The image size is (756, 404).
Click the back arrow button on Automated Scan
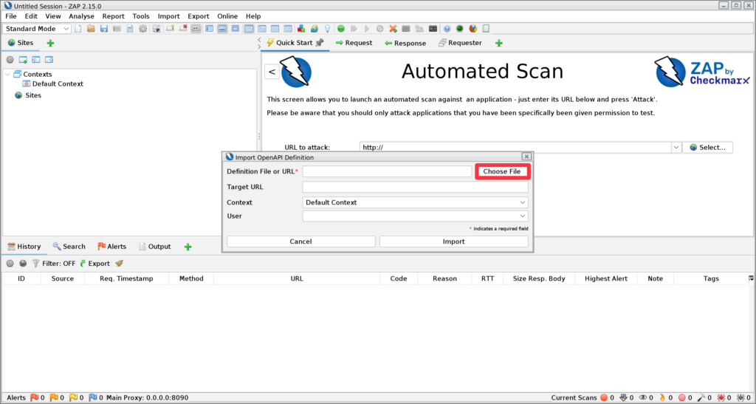click(x=272, y=72)
